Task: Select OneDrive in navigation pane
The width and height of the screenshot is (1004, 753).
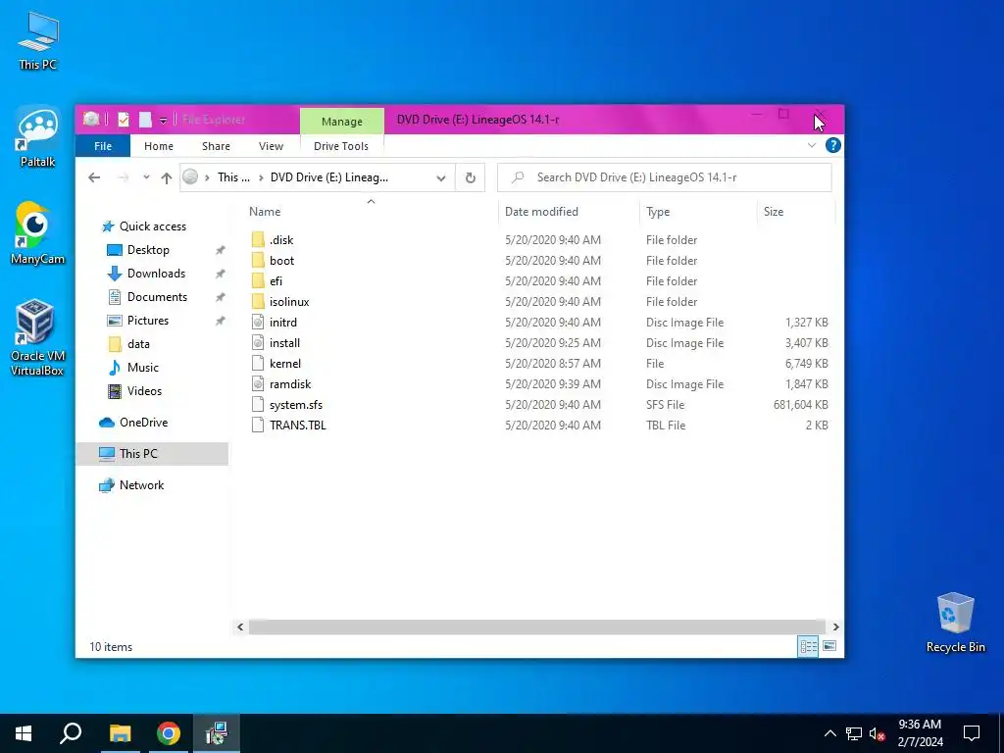Action: (143, 423)
